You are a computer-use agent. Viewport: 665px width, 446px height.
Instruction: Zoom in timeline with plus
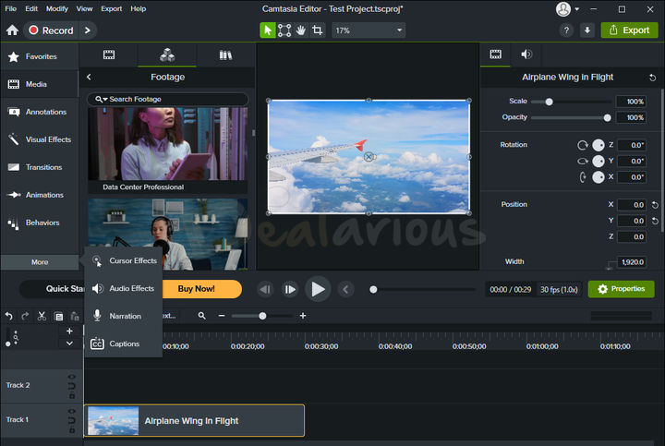[x=303, y=316]
